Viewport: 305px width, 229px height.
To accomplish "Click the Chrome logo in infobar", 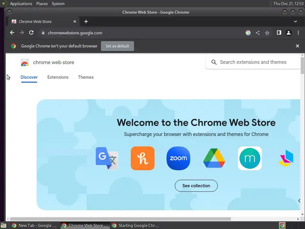I will (x=13, y=46).
